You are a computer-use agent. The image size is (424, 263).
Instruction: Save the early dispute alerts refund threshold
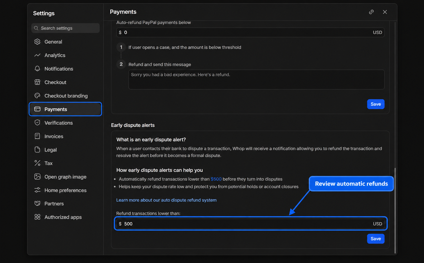[375, 239]
